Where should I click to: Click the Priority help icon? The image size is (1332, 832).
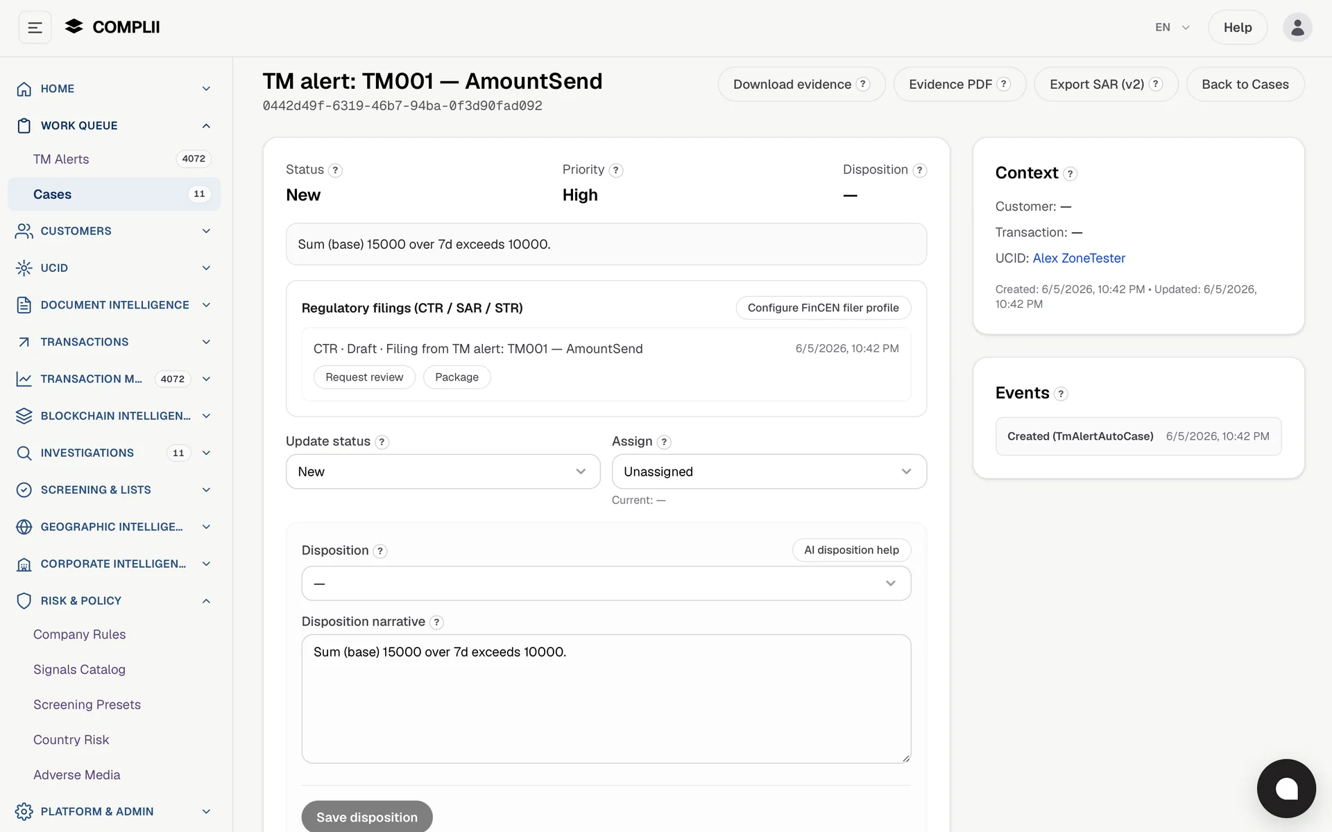pyautogui.click(x=615, y=171)
